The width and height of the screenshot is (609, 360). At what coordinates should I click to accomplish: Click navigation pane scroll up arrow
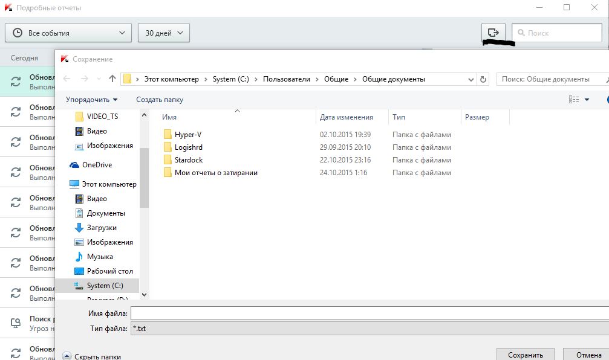144,115
